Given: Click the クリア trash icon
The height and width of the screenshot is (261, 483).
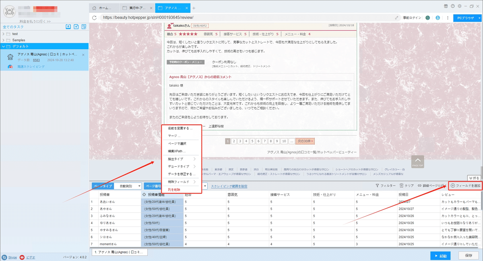Looking at the screenshot, I should (x=401, y=186).
